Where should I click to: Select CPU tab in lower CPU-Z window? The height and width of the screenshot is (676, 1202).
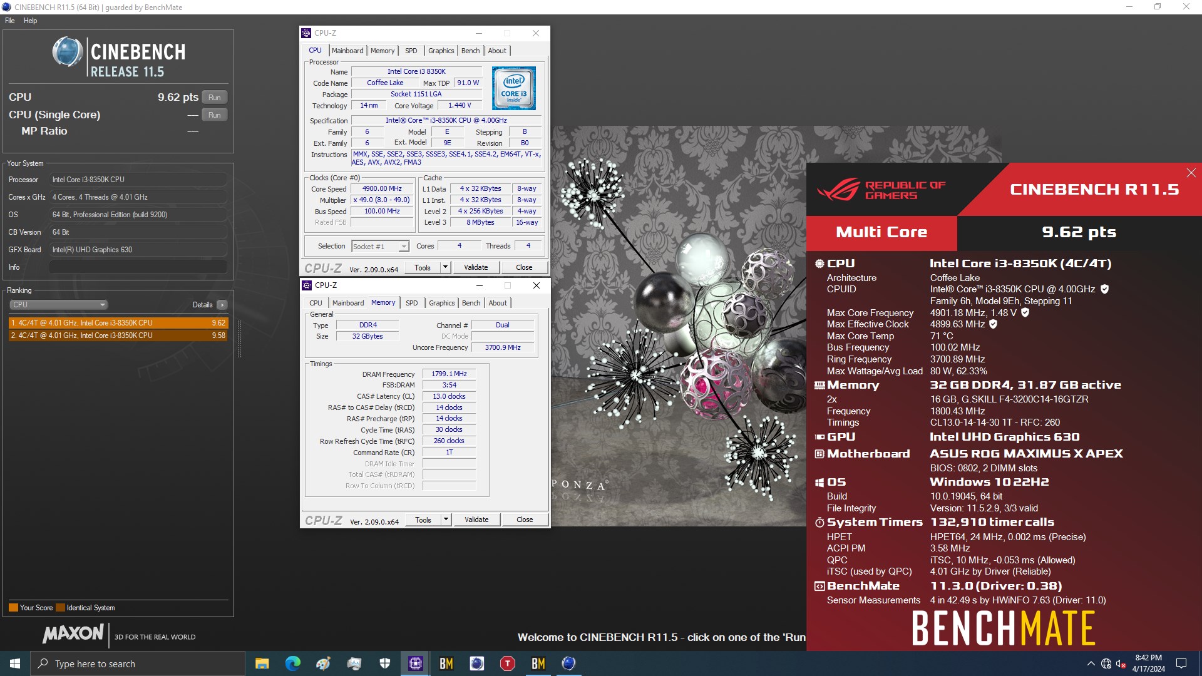(x=316, y=303)
